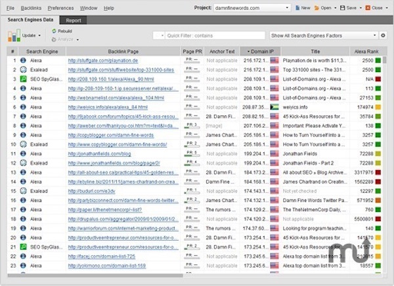Open the Preferences menu
This screenshot has width=394, height=286.
[x=61, y=8]
